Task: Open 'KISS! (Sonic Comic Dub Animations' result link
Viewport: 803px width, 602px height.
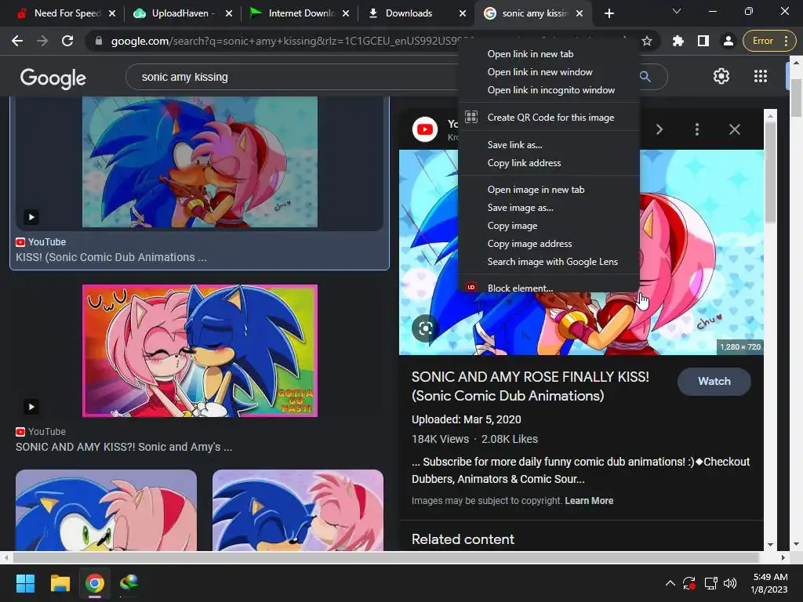Action: pyautogui.click(x=111, y=257)
